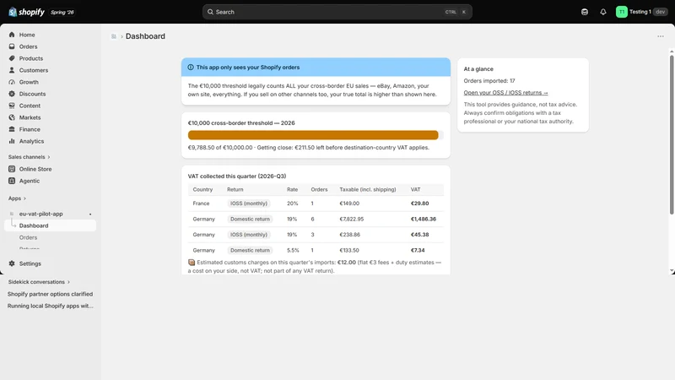This screenshot has height=380, width=675.
Task: Expand the Sales channels section chevron
Action: point(49,157)
